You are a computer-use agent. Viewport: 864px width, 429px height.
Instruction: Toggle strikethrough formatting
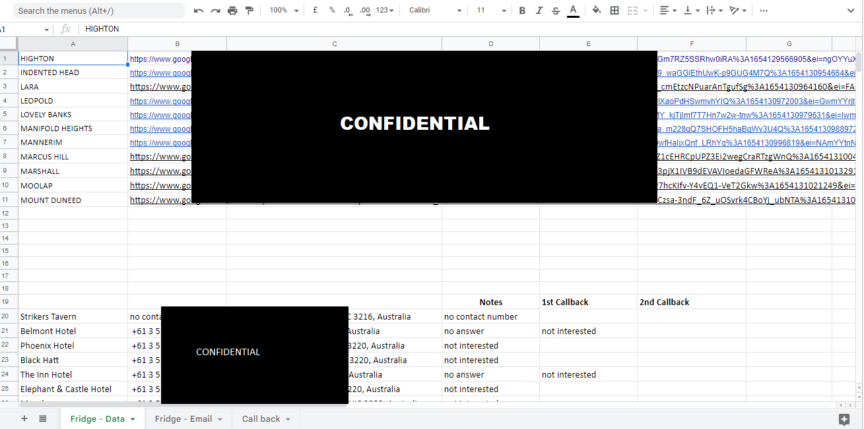tap(556, 11)
